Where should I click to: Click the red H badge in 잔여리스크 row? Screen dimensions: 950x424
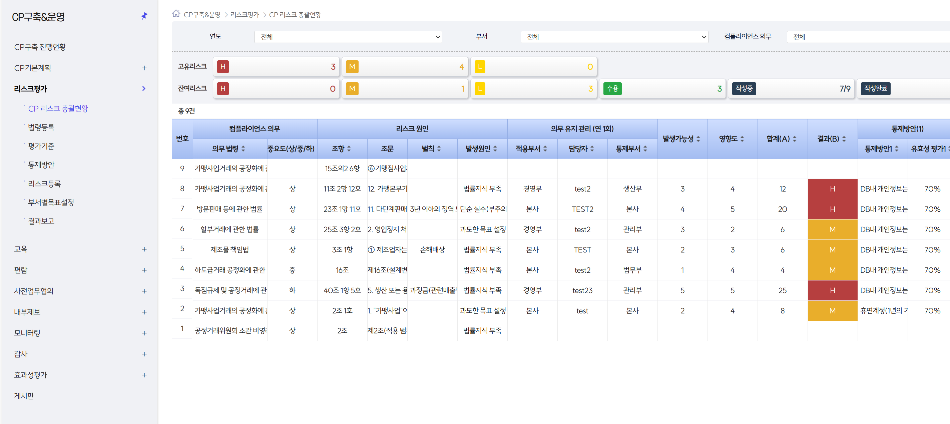[223, 88]
